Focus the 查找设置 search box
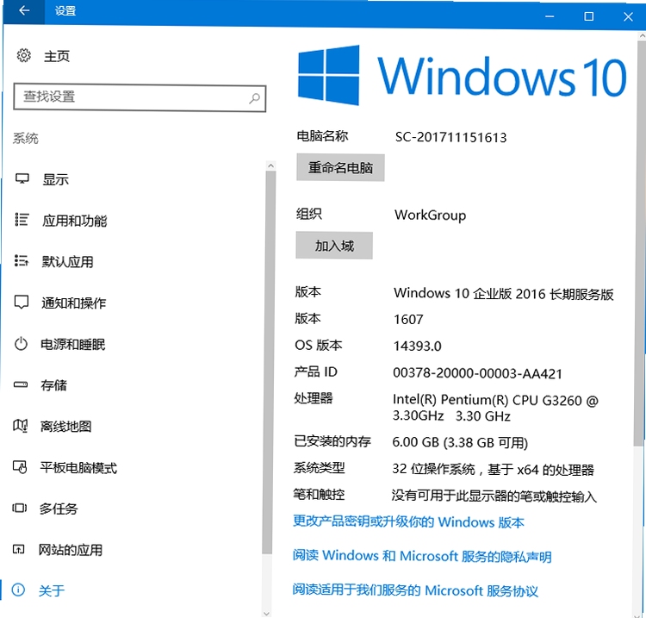Viewport: 646px width, 618px height. coord(140,97)
